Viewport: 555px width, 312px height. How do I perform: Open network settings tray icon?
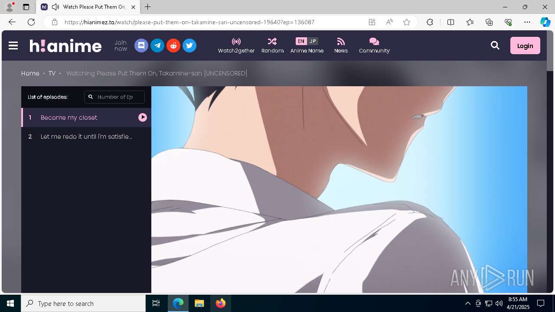[x=489, y=303]
